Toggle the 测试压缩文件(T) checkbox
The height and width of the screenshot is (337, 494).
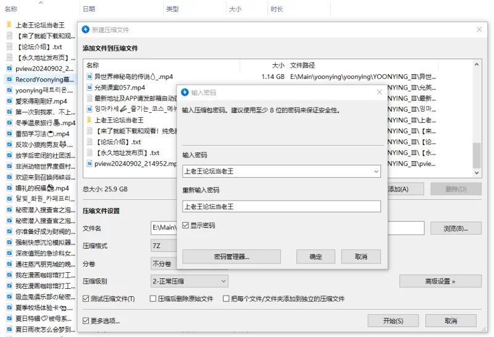point(86,299)
